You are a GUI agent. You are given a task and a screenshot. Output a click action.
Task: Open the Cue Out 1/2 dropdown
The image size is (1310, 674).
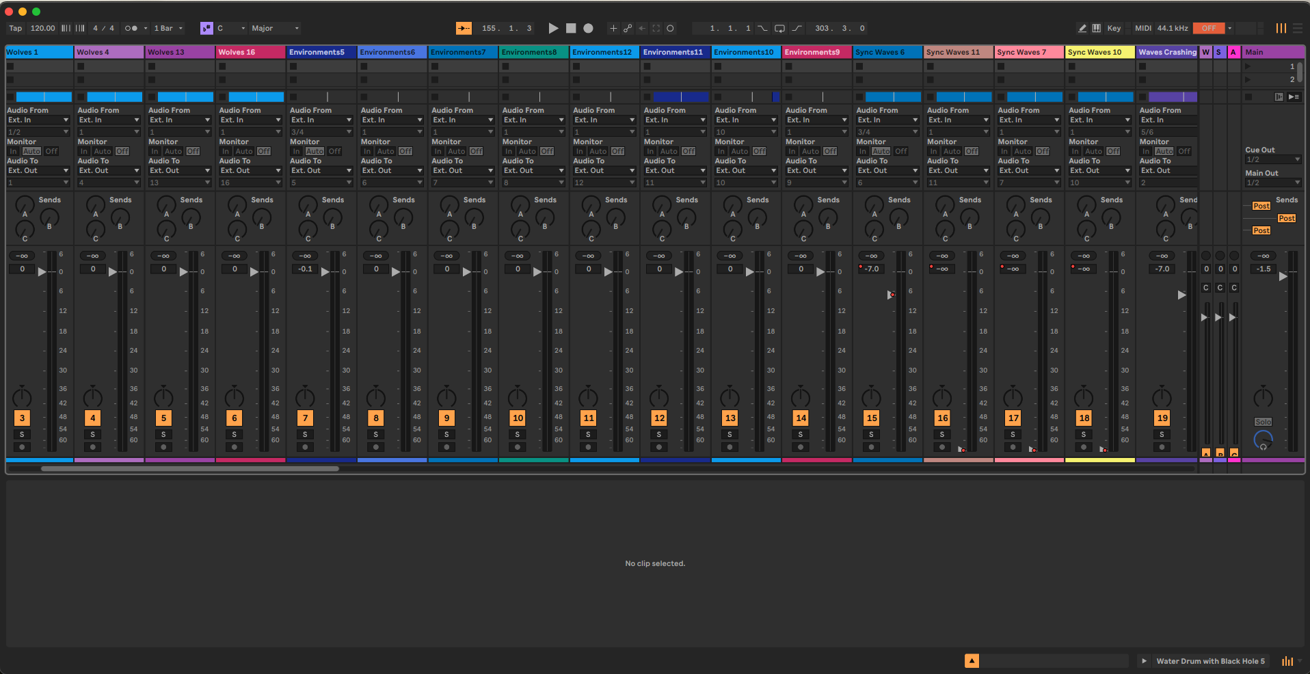1273,159
